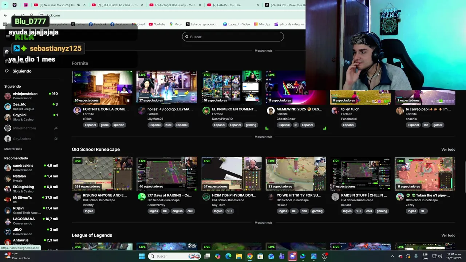Open the Maps bookmark
Screen dimensions: 466x262
click(x=175, y=24)
